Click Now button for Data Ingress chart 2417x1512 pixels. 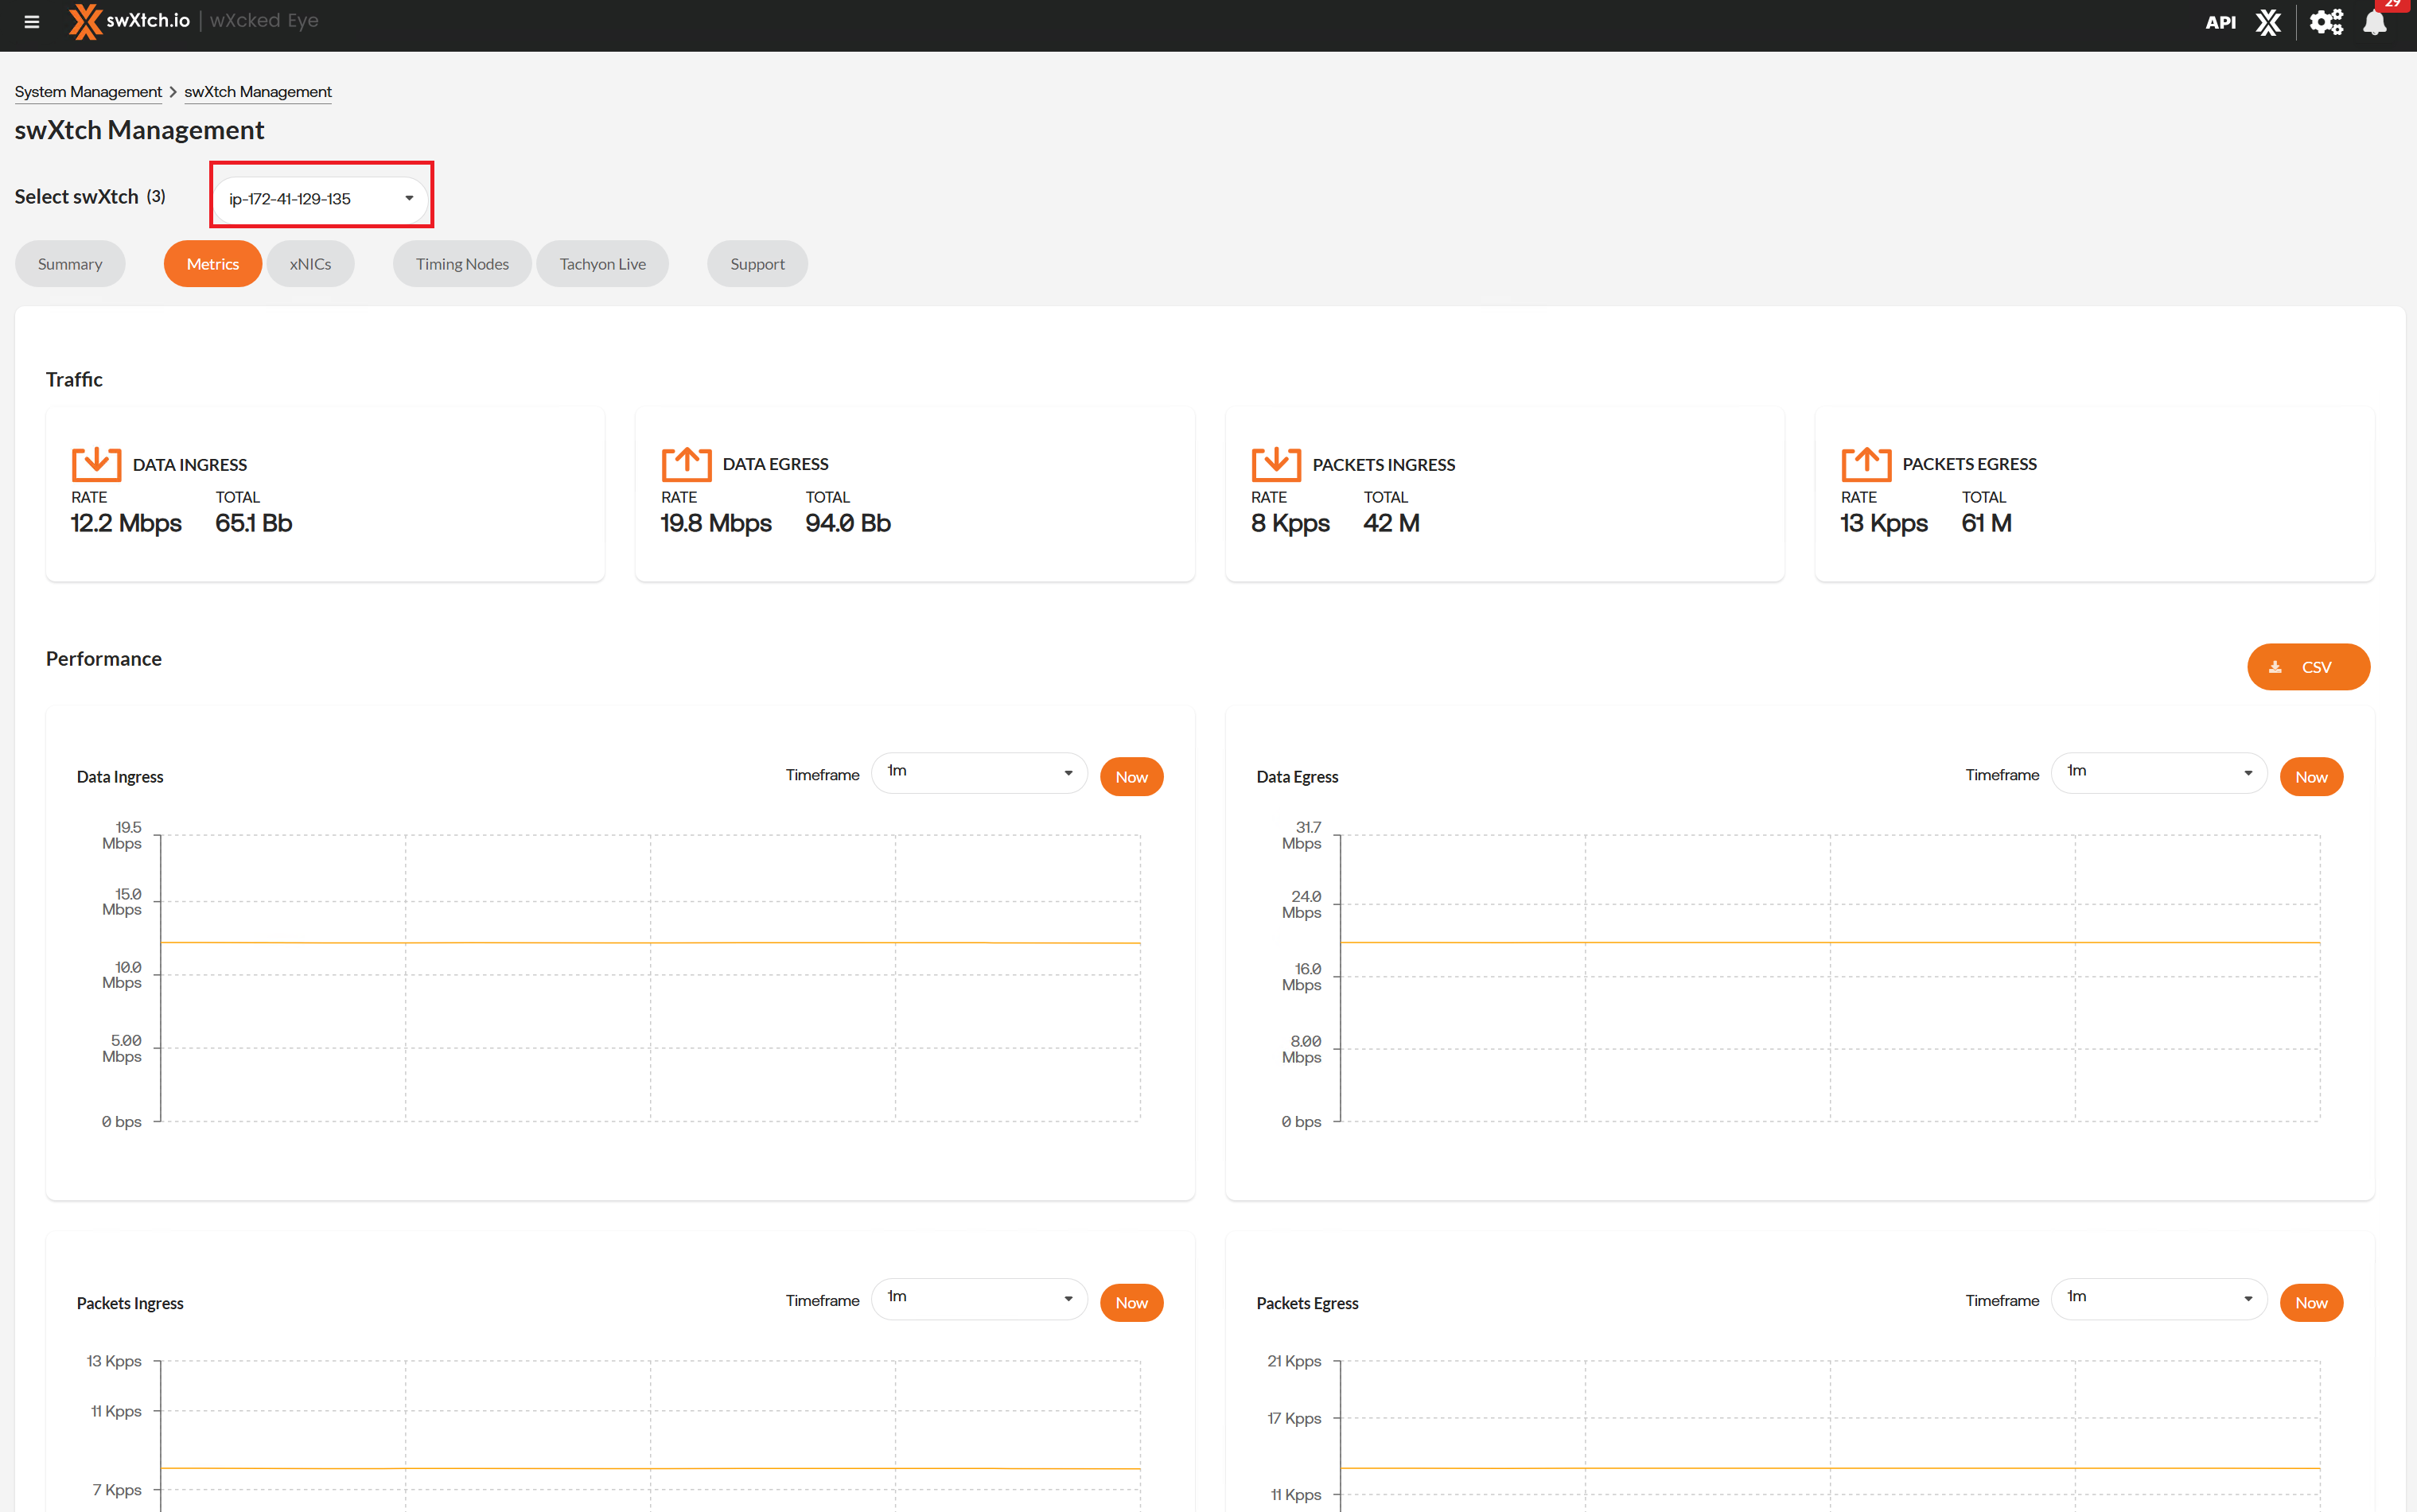pyautogui.click(x=1131, y=777)
